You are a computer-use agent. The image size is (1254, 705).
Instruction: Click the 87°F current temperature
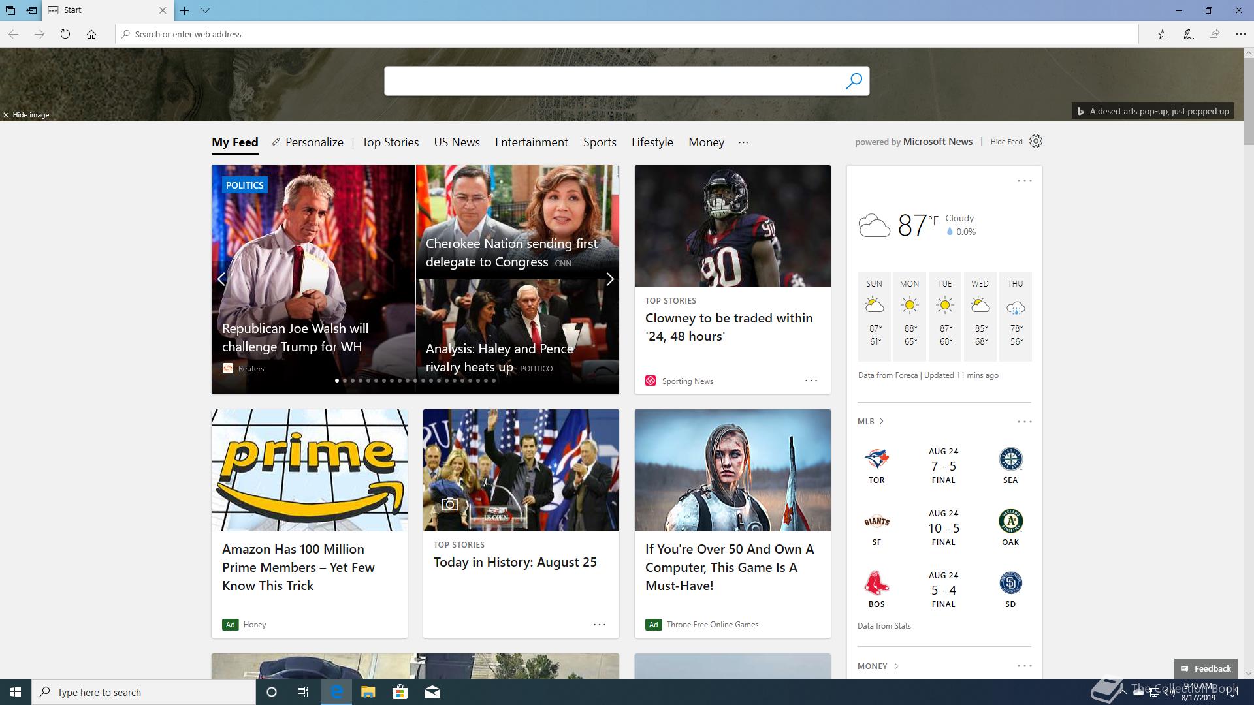918,225
